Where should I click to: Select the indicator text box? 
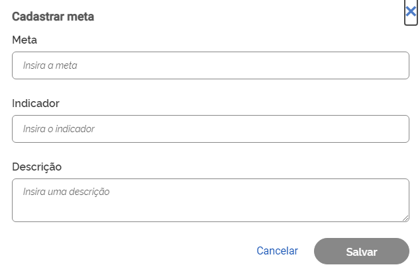point(211,129)
